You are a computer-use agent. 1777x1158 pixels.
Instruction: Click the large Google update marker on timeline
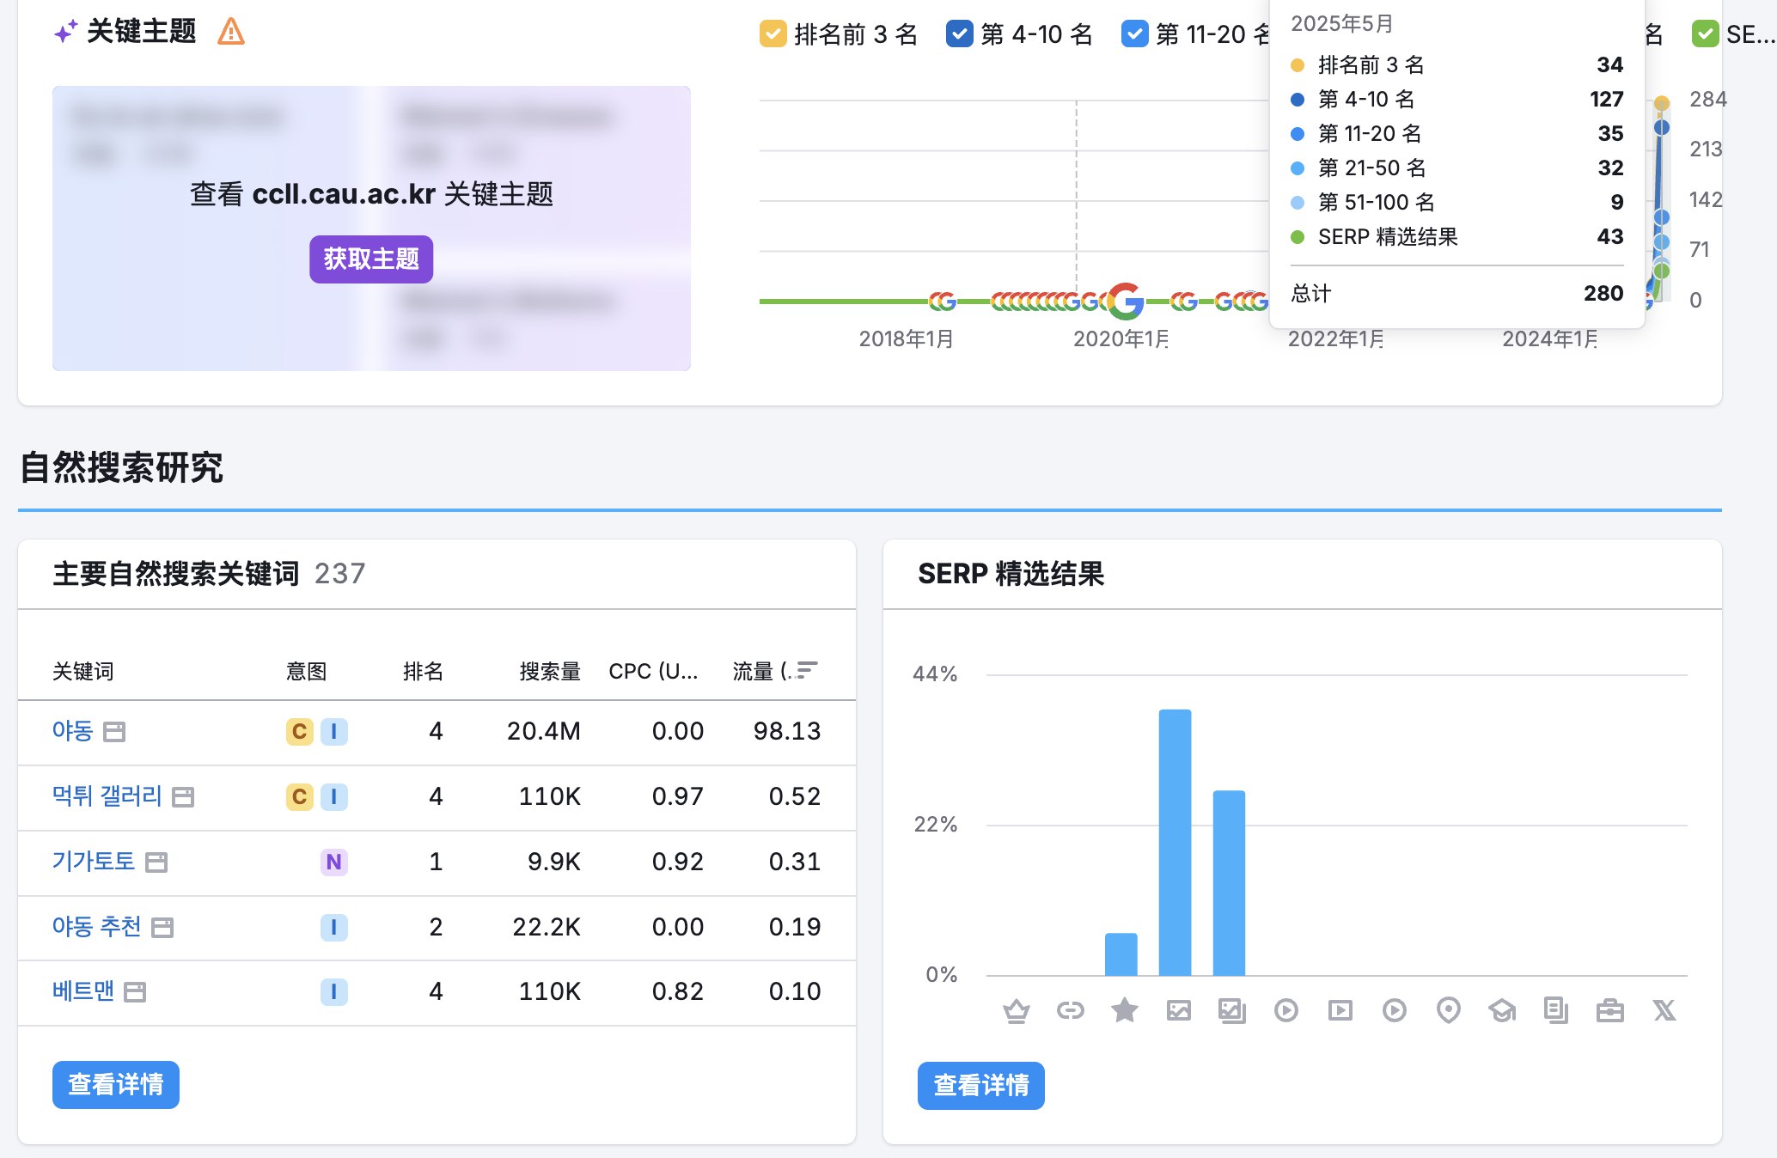1126,301
